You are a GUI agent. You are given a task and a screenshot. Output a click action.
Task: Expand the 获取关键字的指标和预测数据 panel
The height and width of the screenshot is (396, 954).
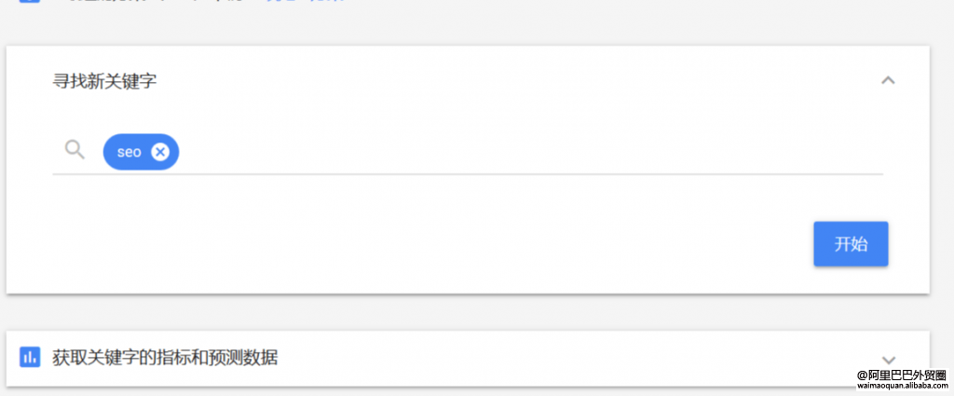[889, 360]
